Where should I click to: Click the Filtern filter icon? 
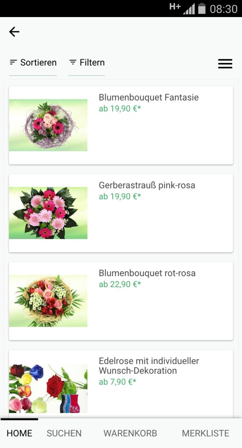pos(72,62)
